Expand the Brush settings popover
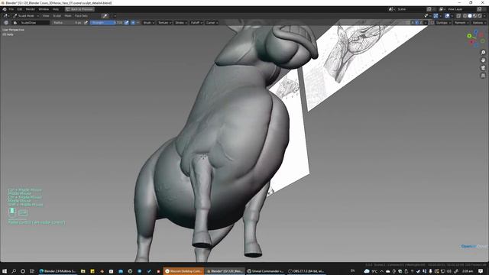 148,23
